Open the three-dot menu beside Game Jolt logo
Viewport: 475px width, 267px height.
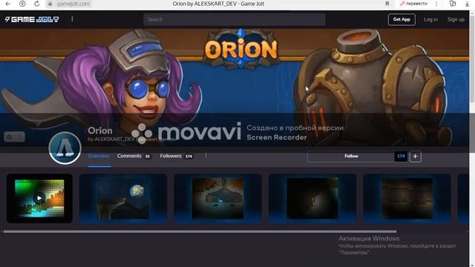72,19
